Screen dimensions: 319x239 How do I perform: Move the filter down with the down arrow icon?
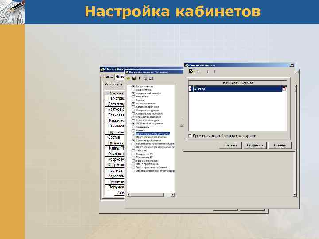pyautogui.click(x=214, y=72)
